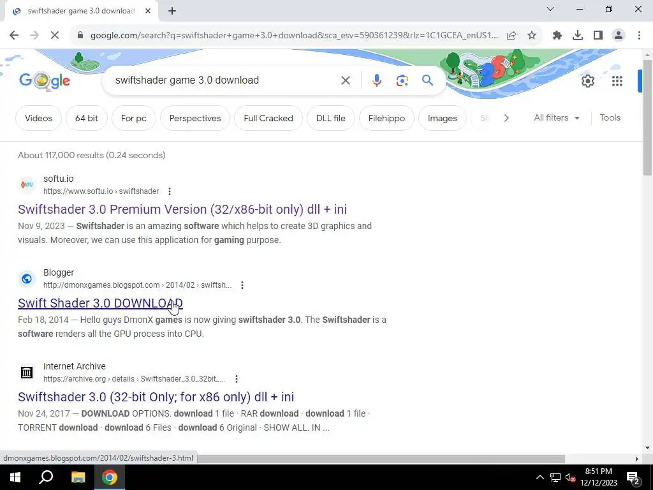This screenshot has height=490, width=653.
Task: Start voice search with microphone
Action: [376, 80]
